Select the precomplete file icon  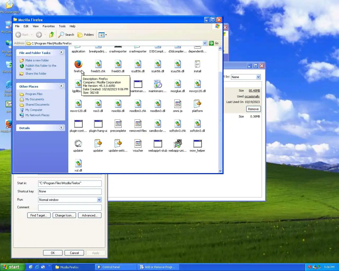[x=118, y=124]
